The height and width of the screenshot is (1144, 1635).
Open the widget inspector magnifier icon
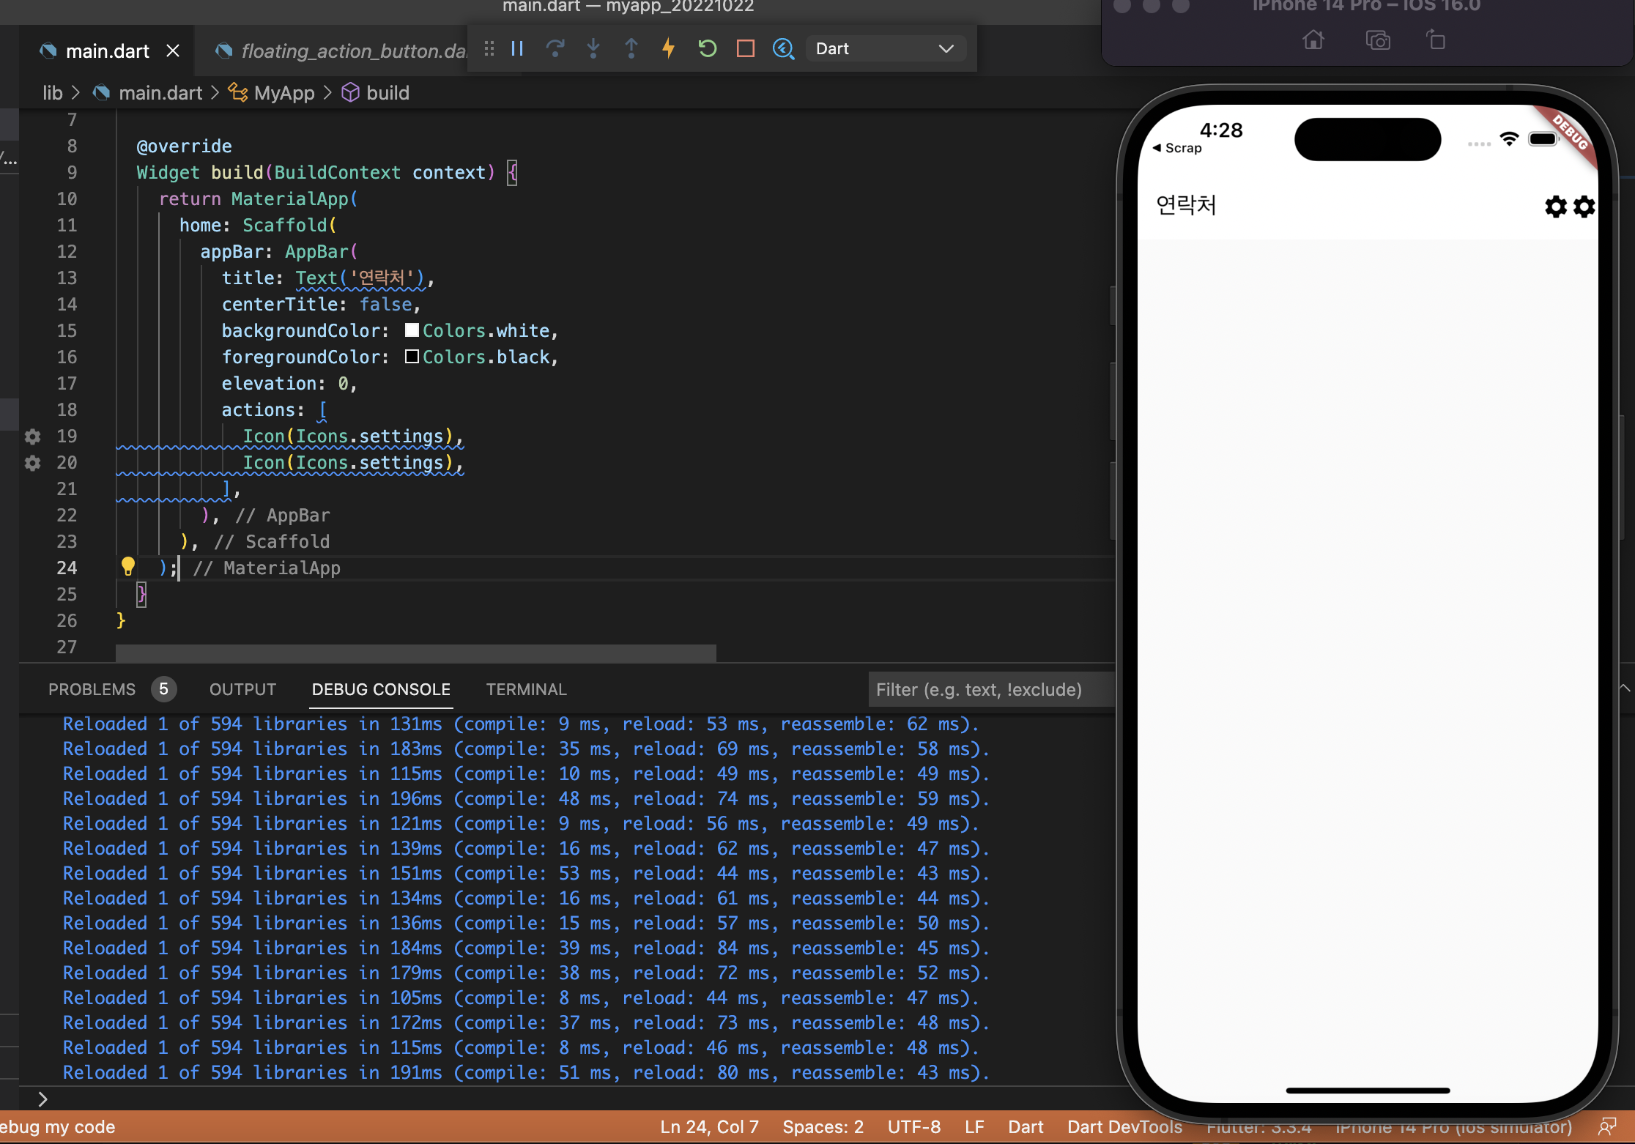tap(783, 49)
